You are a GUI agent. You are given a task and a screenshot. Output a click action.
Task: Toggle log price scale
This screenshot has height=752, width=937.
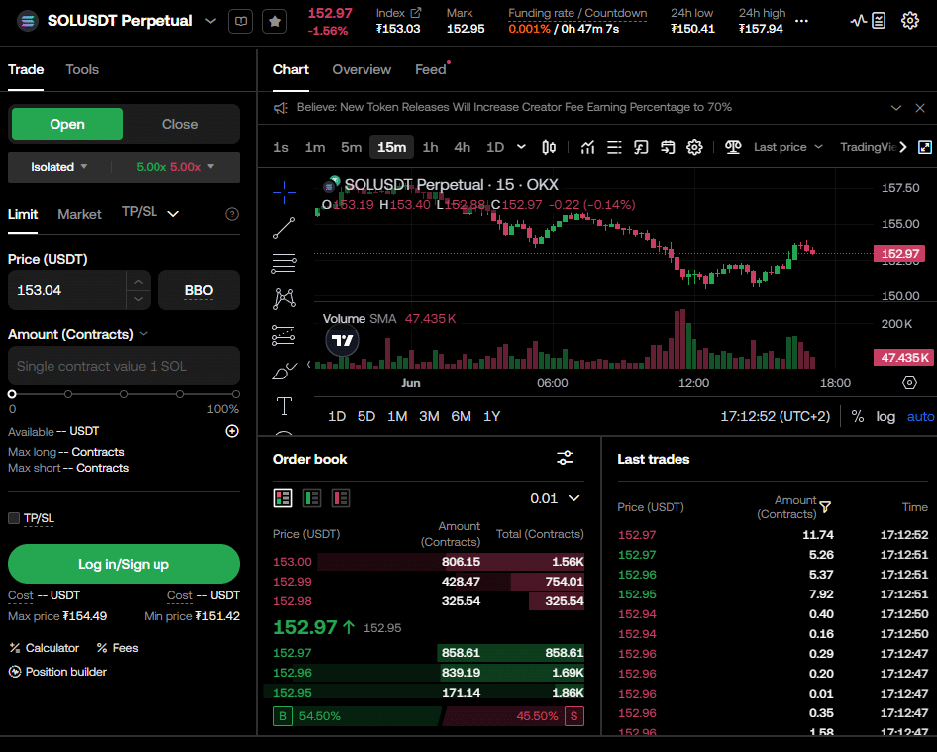[x=885, y=417]
